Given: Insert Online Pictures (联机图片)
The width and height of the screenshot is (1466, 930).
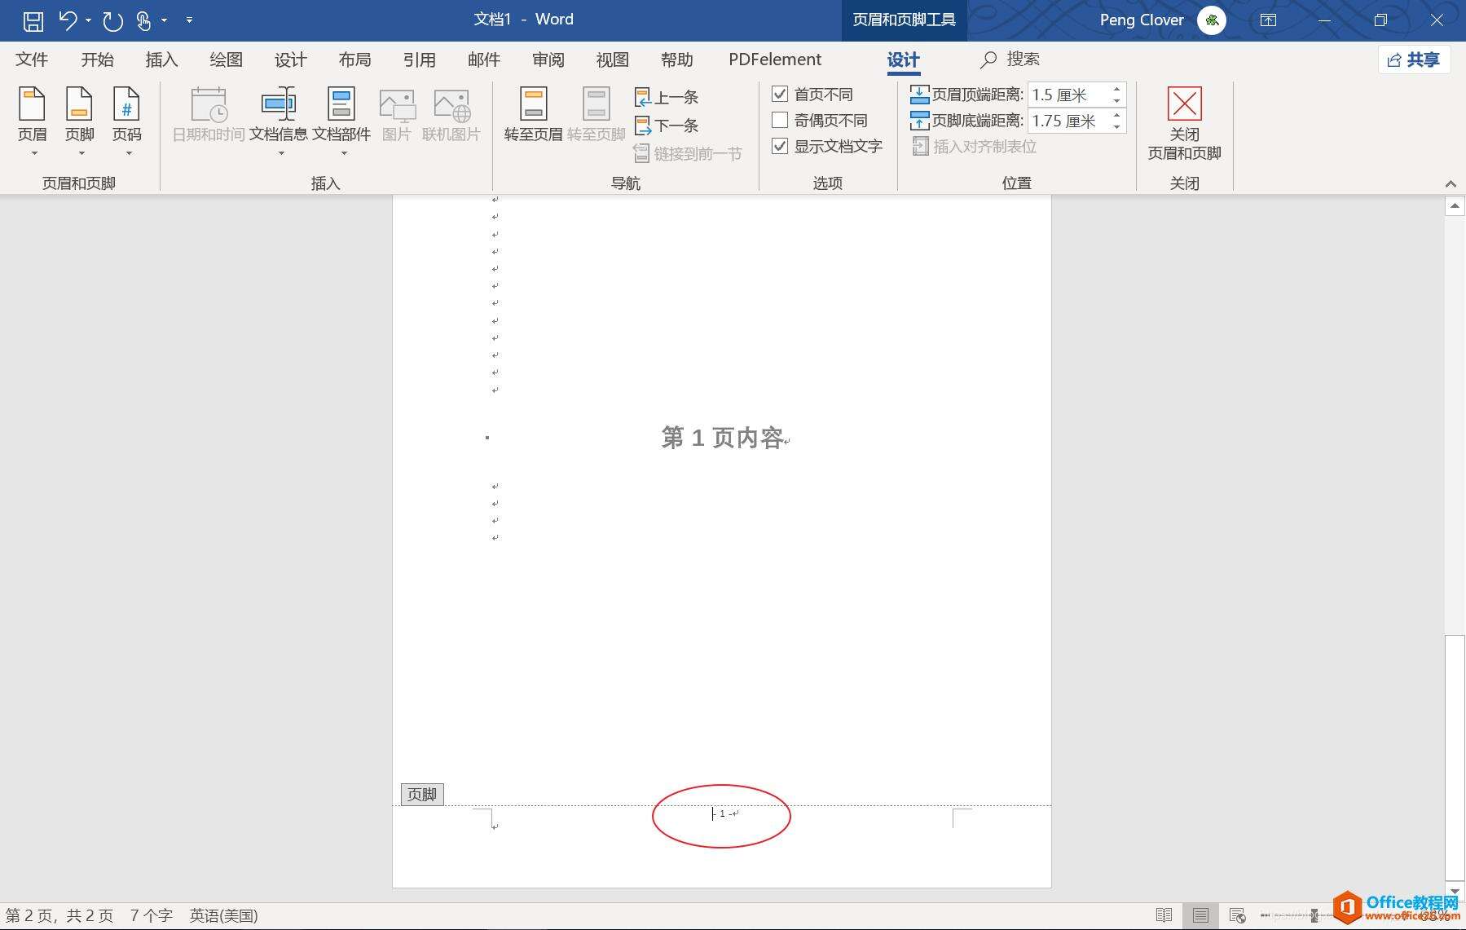Looking at the screenshot, I should [451, 115].
